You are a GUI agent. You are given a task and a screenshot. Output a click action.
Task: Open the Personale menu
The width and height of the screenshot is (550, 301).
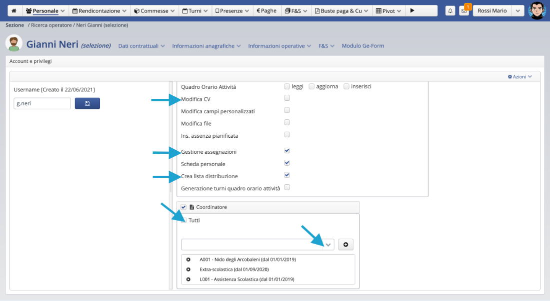[45, 10]
